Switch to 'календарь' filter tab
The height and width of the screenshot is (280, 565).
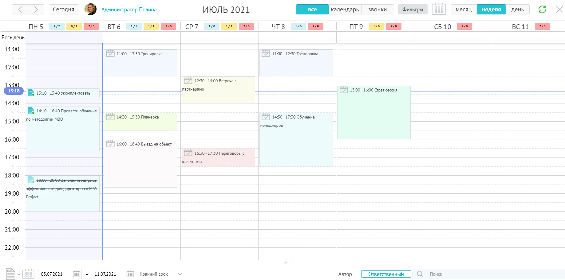click(x=345, y=10)
